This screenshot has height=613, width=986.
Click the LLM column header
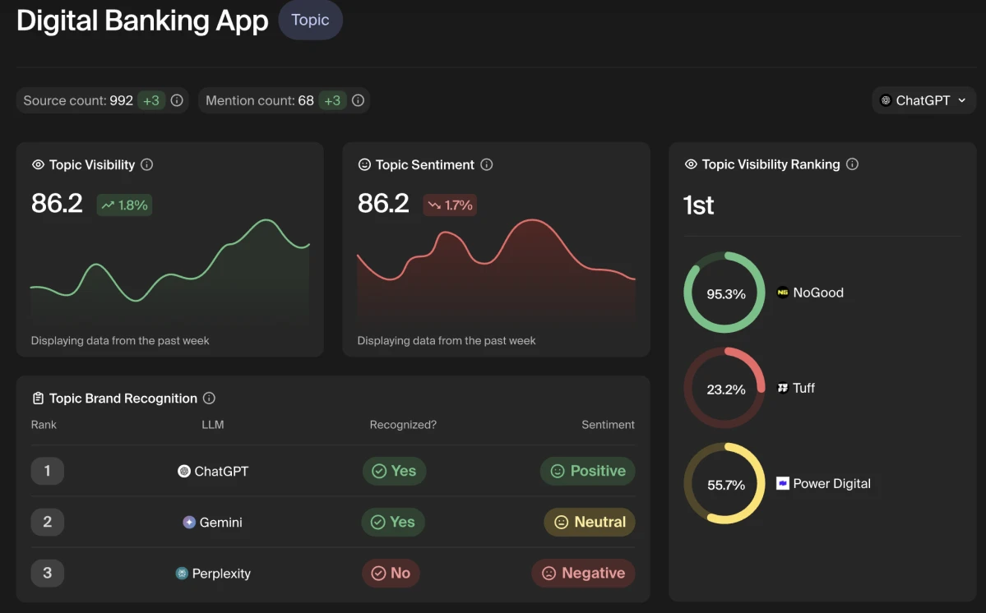[212, 425]
